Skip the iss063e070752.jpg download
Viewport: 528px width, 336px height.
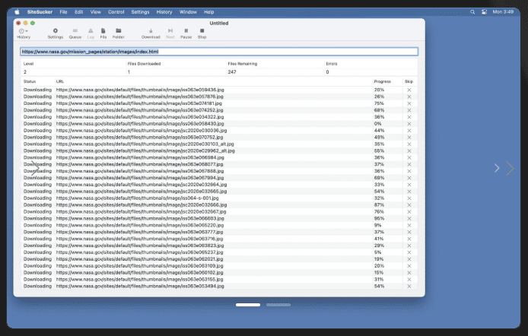[409, 138]
